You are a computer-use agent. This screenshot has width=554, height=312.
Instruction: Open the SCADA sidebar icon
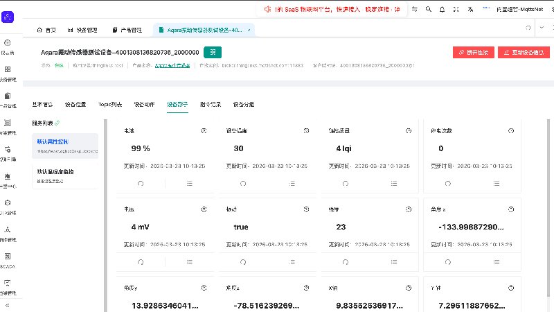coord(8,259)
